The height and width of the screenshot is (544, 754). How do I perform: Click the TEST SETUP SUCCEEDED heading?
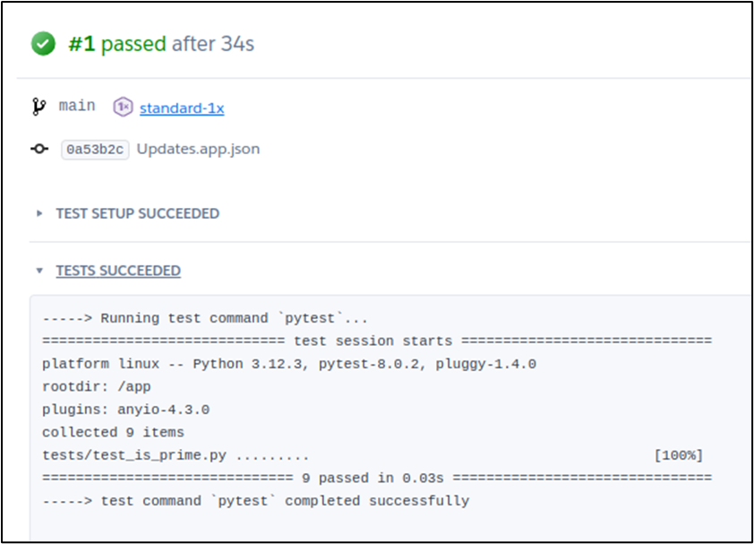137,213
